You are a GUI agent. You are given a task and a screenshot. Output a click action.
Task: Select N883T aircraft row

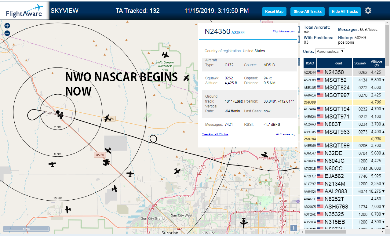click(x=344, y=124)
